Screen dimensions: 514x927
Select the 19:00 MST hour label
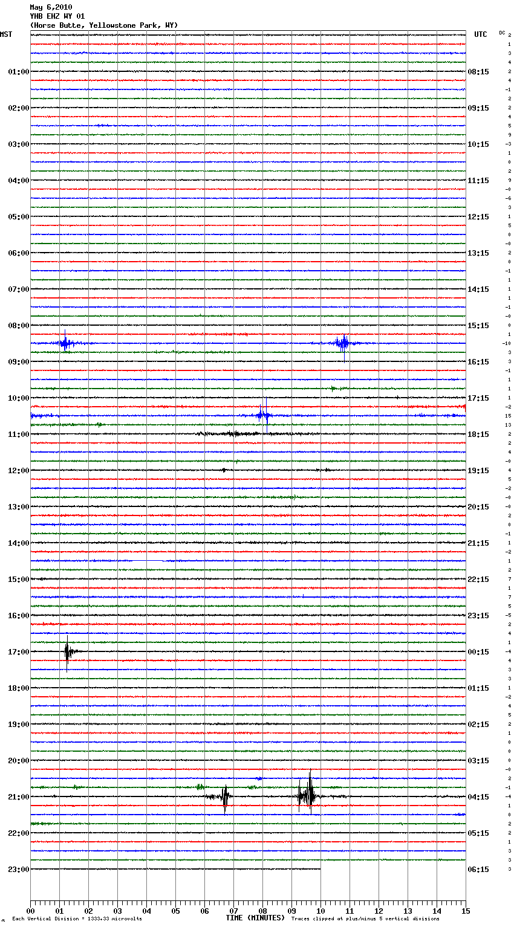click(19, 725)
